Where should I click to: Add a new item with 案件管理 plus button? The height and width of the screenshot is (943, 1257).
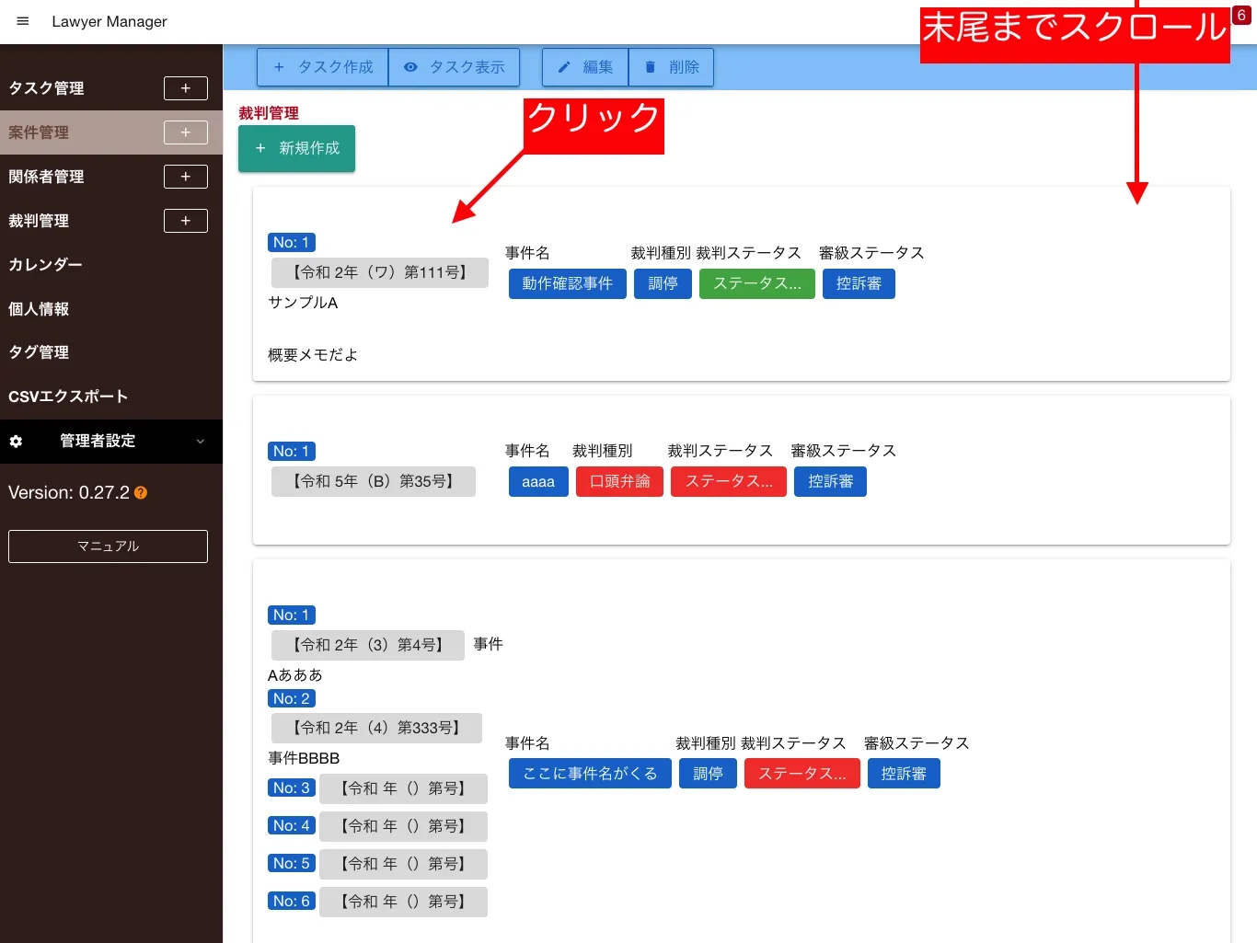pyautogui.click(x=186, y=132)
